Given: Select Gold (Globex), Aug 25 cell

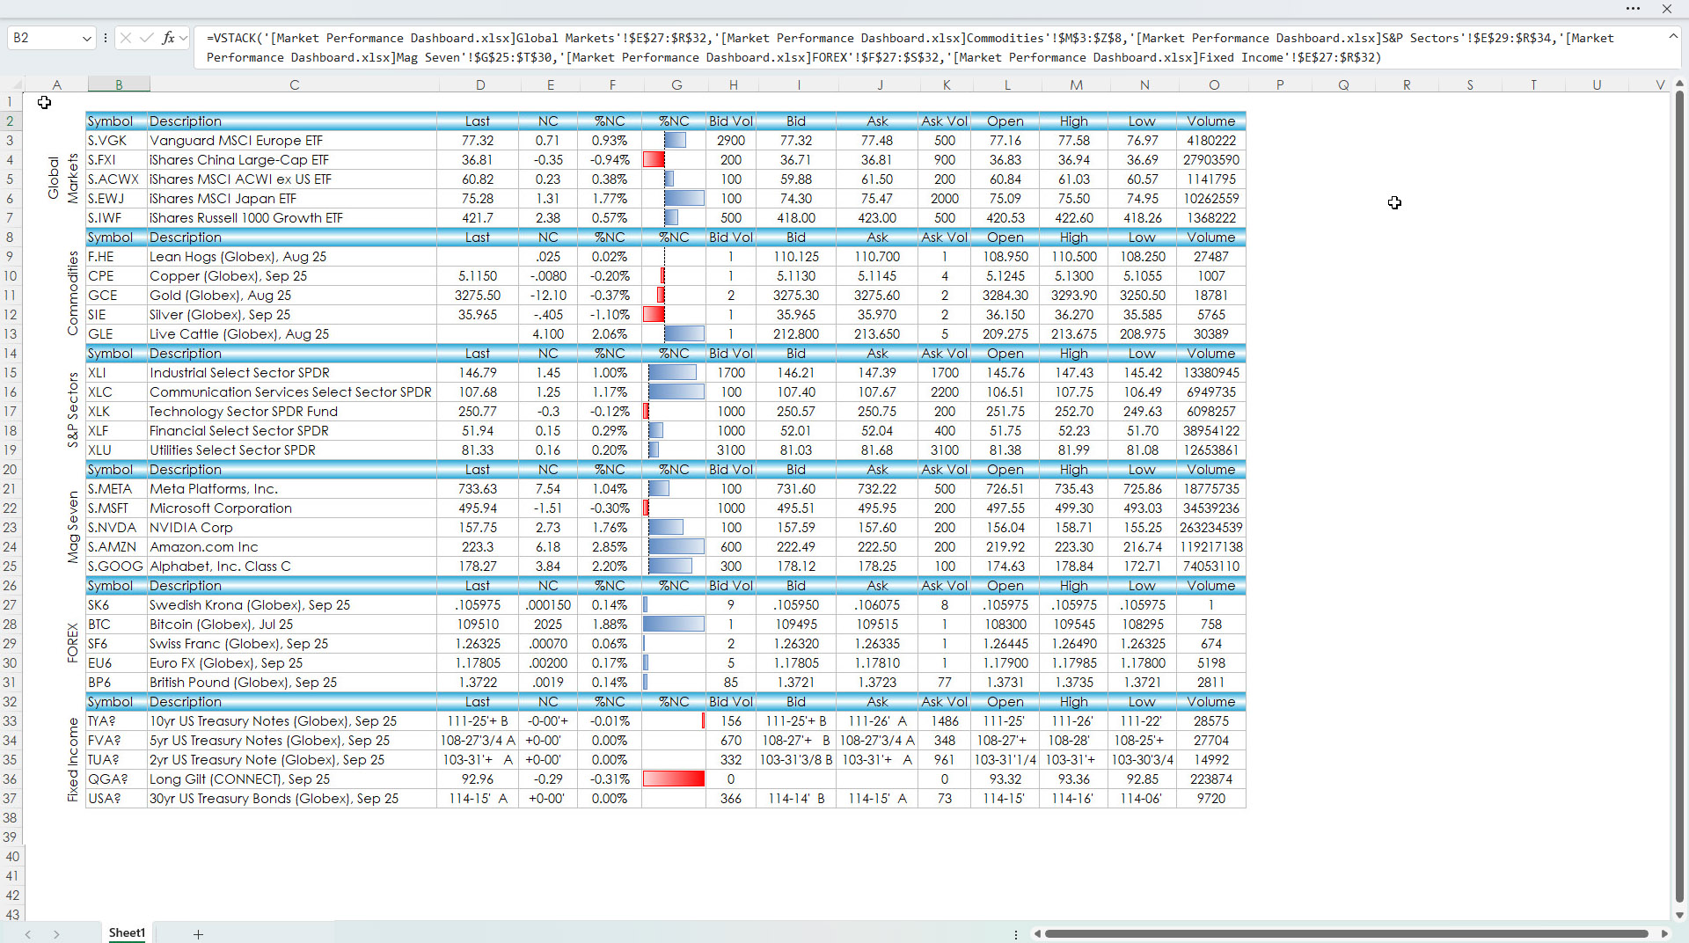Looking at the screenshot, I should pos(292,296).
